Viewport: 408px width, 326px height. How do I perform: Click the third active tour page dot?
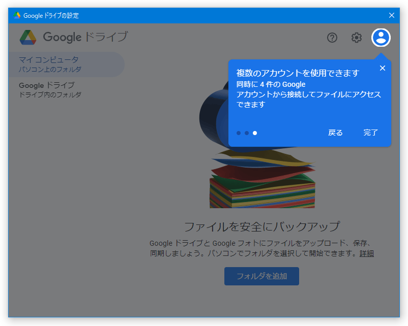click(x=255, y=133)
